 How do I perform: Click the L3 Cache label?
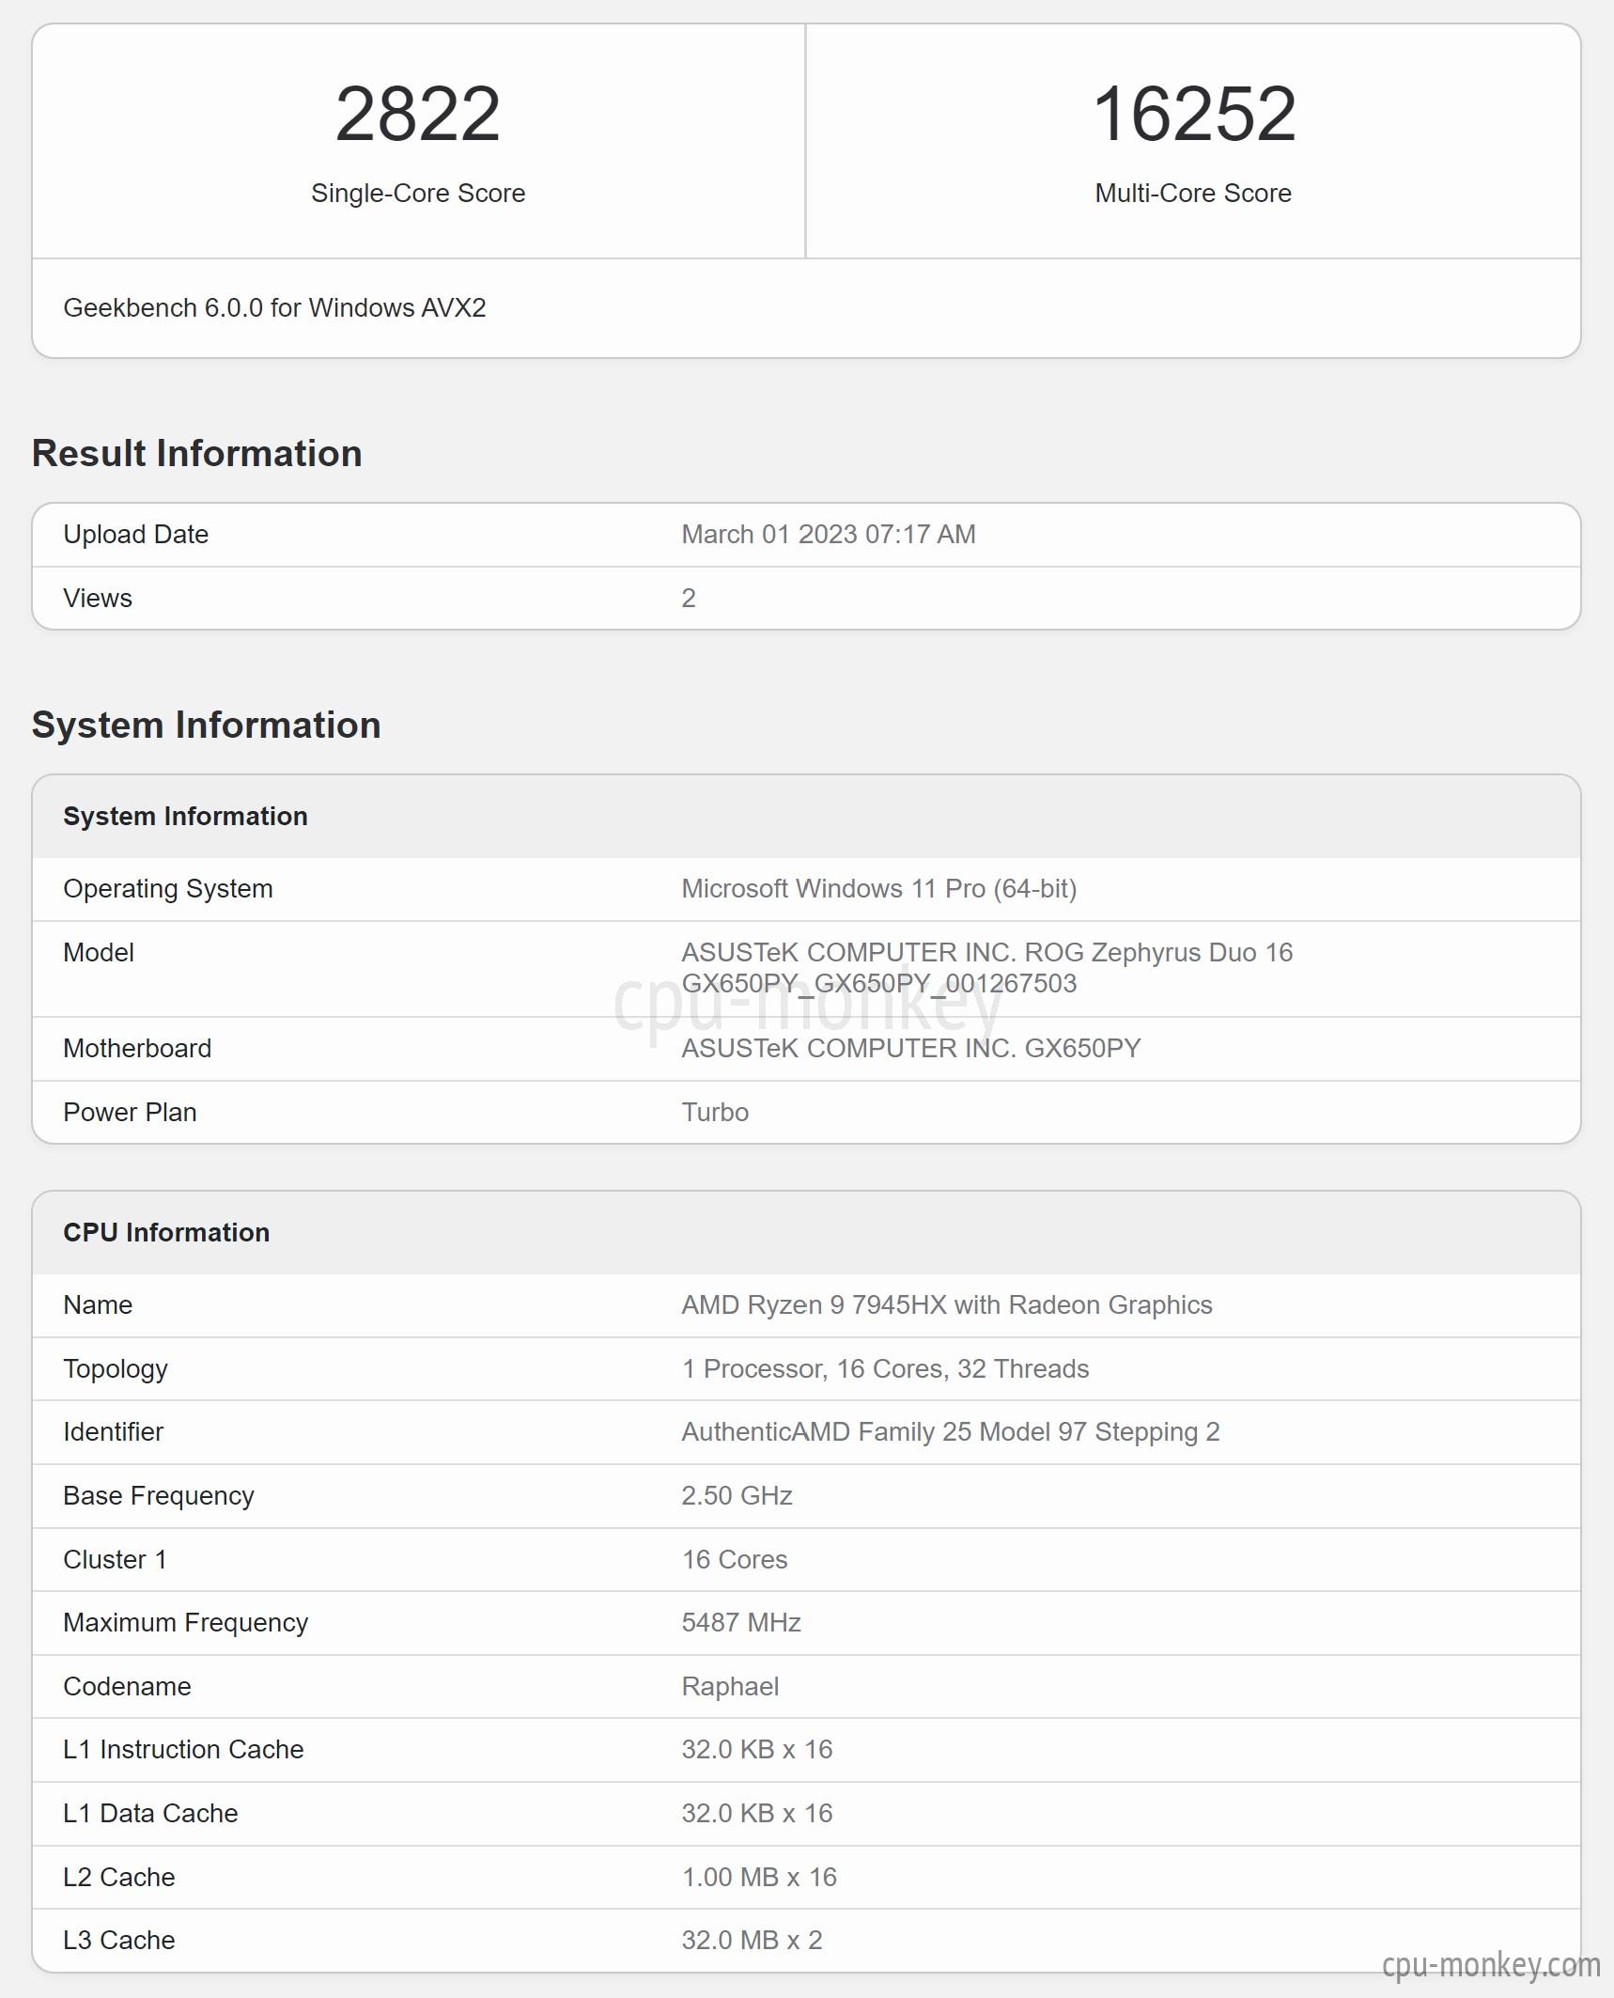(119, 1941)
